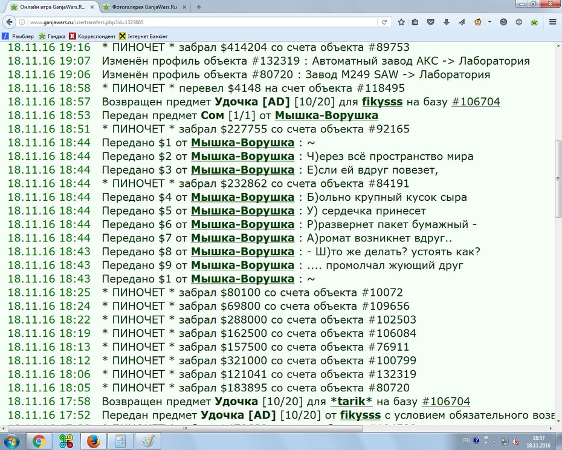Image resolution: width=562 pixels, height=450 pixels.
Task: Click the text "Б)ольно крупный кусок сыра"
Action: (x=387, y=197)
